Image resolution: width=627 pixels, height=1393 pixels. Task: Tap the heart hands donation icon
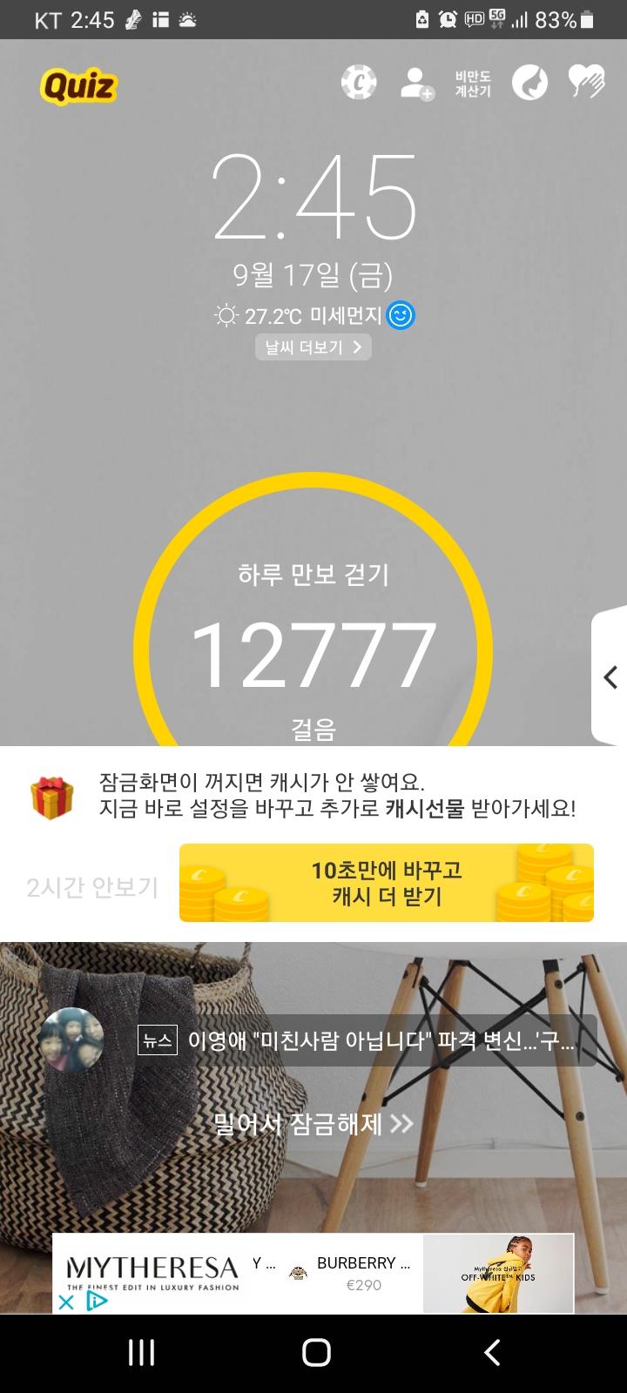(x=587, y=82)
